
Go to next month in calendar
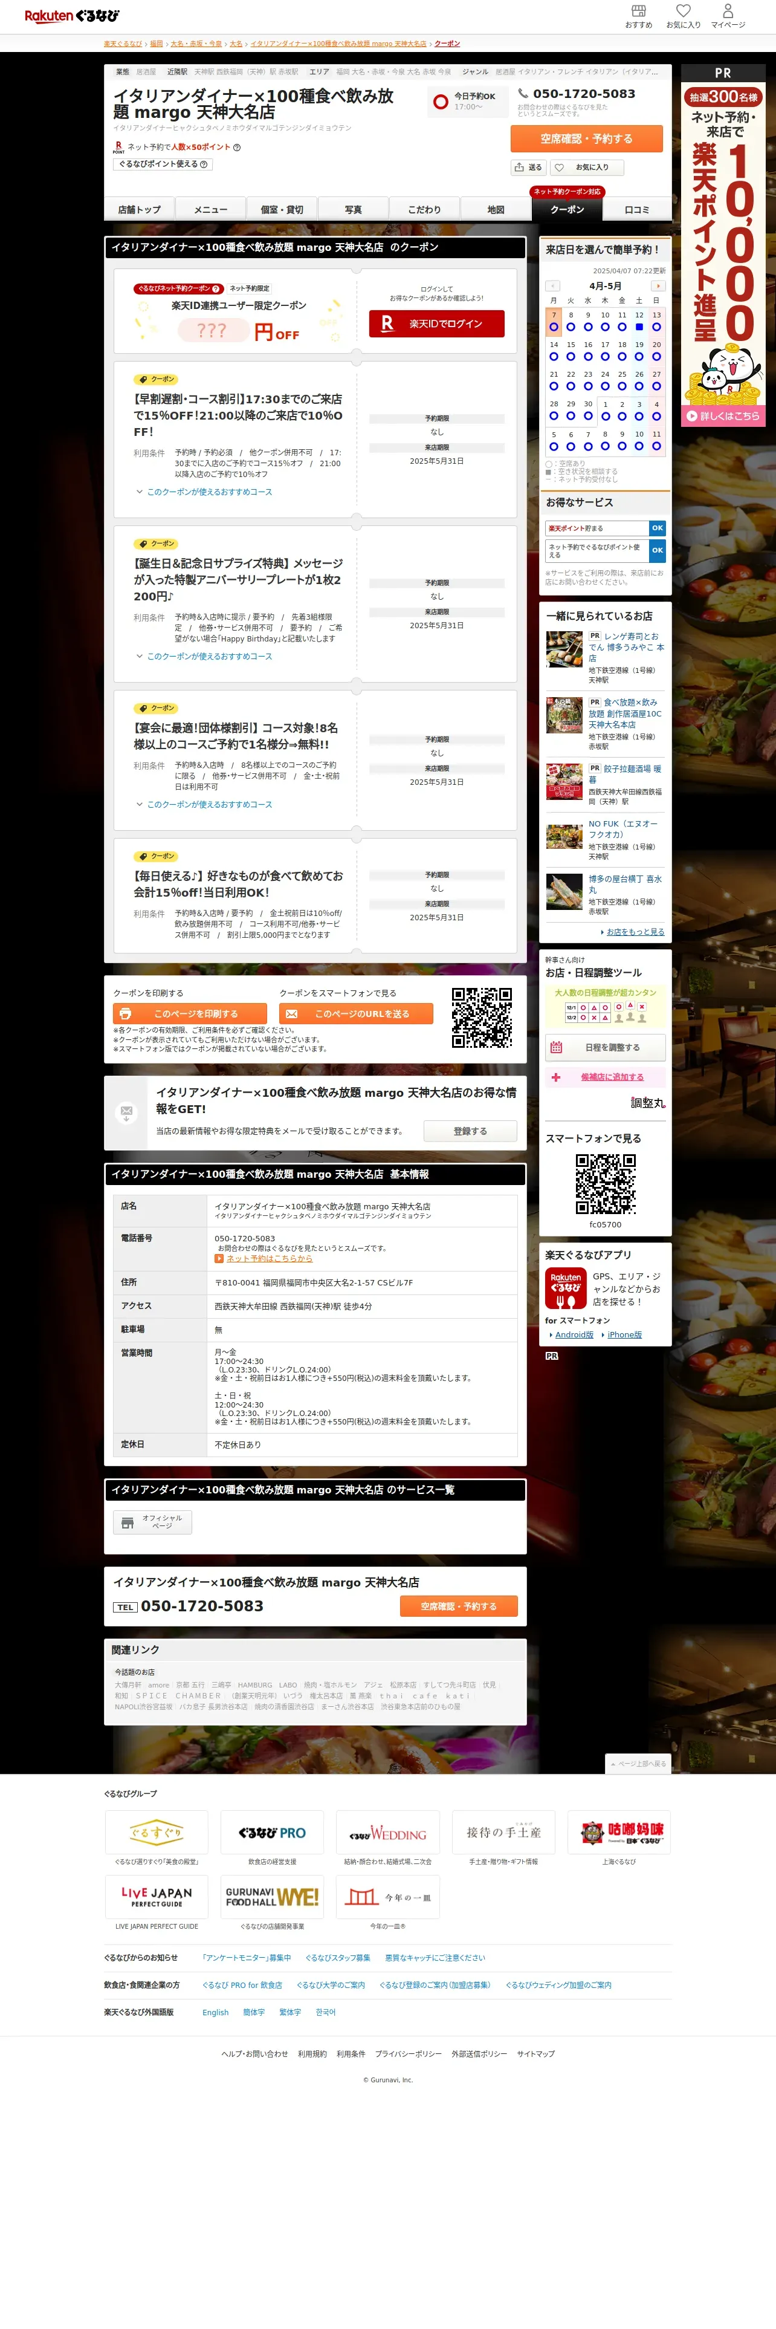pyautogui.click(x=658, y=286)
